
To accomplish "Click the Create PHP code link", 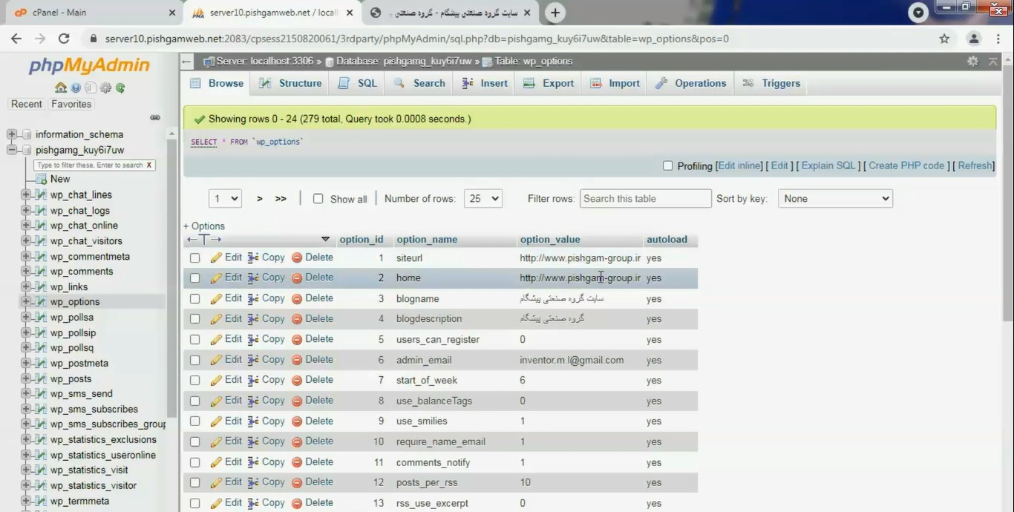I will pyautogui.click(x=906, y=165).
